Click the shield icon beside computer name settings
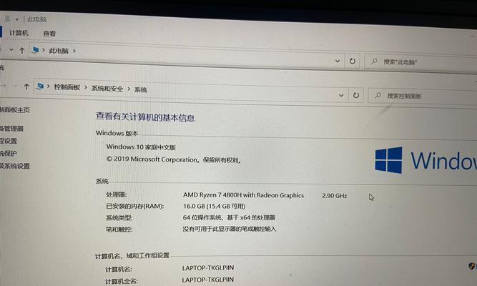Image resolution: width=477 pixels, height=286 pixels. (x=472, y=266)
